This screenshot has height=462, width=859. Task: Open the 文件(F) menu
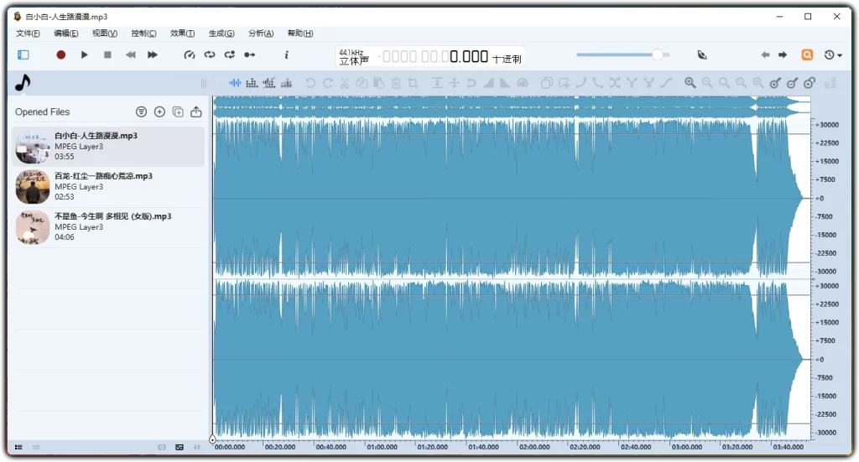coord(28,34)
